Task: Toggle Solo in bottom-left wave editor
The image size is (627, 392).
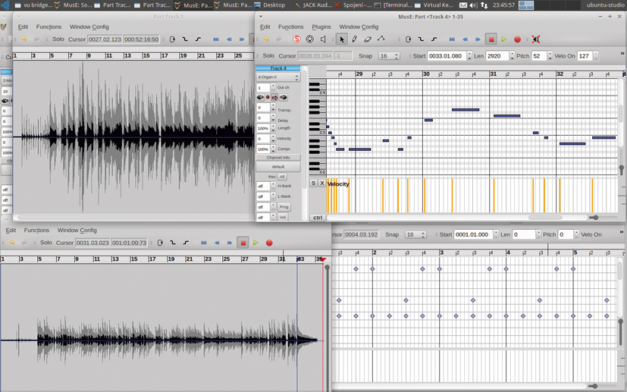Action: (46, 243)
